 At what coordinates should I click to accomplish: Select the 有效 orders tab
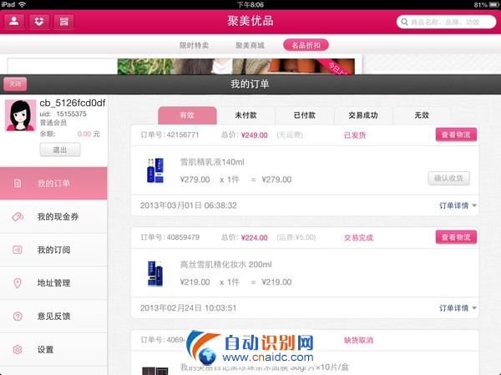pyautogui.click(x=187, y=115)
